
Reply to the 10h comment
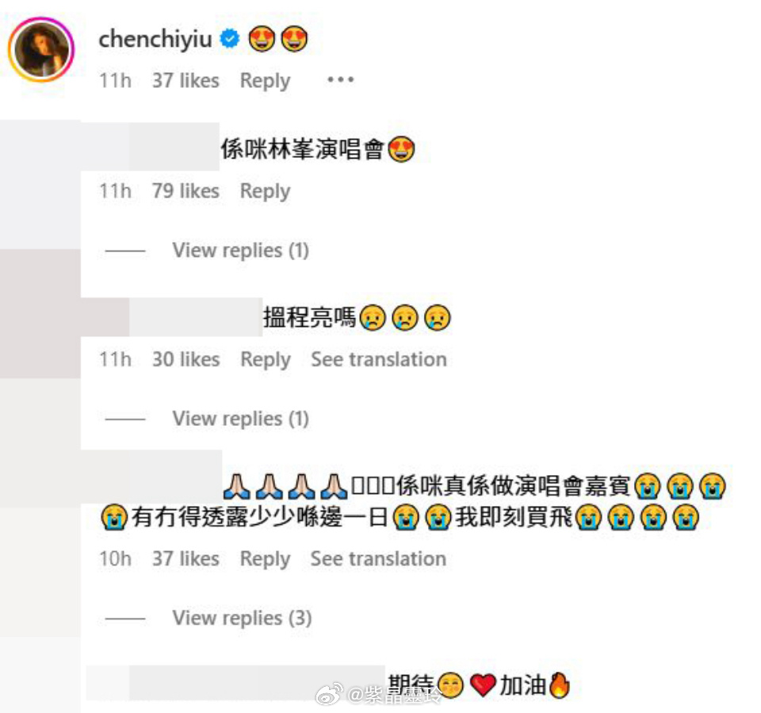click(x=265, y=558)
